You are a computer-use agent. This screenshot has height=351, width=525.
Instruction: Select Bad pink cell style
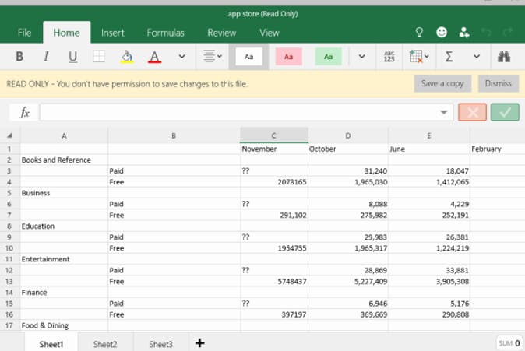289,57
